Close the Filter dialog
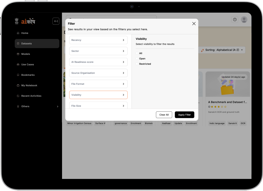 coord(194,24)
